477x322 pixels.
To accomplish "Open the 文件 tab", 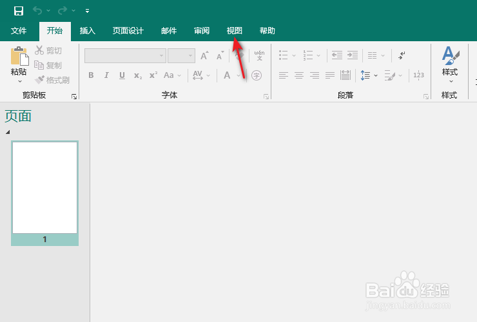I will [x=19, y=31].
